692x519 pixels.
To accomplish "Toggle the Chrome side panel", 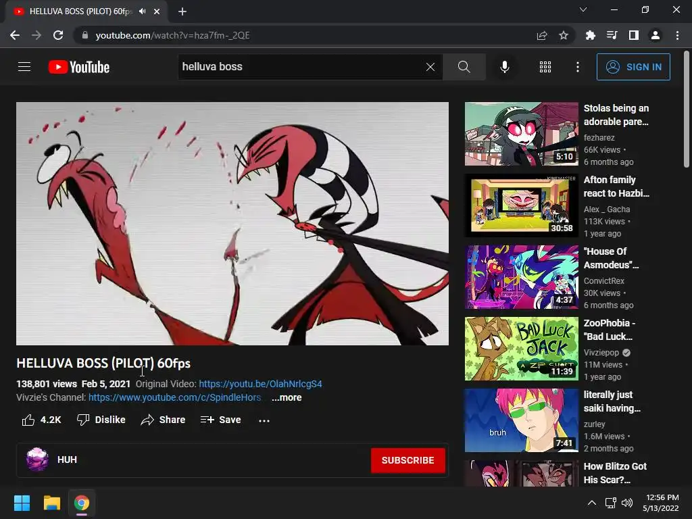I will point(634,35).
